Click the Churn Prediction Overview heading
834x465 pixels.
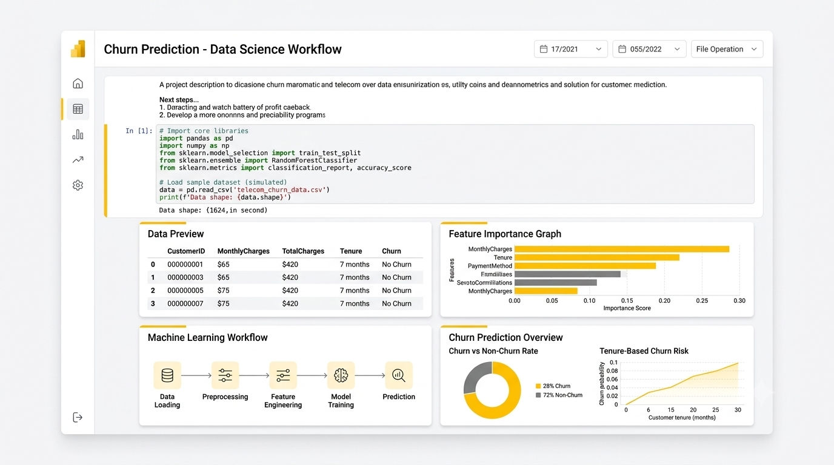(506, 337)
